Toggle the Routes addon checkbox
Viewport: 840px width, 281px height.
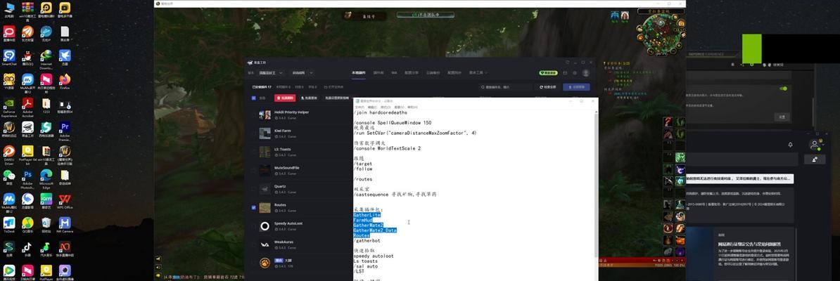[253, 207]
